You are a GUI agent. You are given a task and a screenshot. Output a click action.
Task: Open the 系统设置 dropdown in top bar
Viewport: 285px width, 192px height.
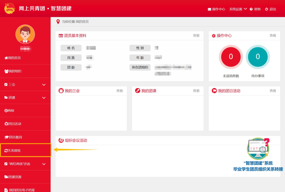[236, 9]
